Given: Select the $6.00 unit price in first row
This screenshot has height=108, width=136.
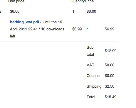Looking at the screenshot, I should 15,12.
